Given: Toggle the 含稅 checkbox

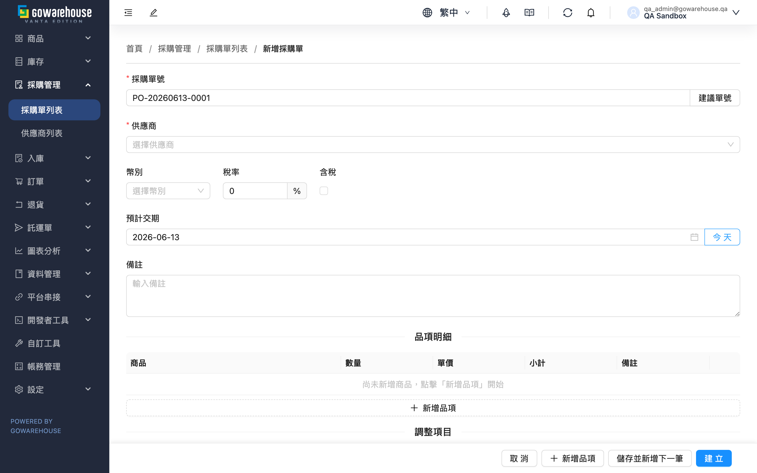Looking at the screenshot, I should click(x=324, y=191).
